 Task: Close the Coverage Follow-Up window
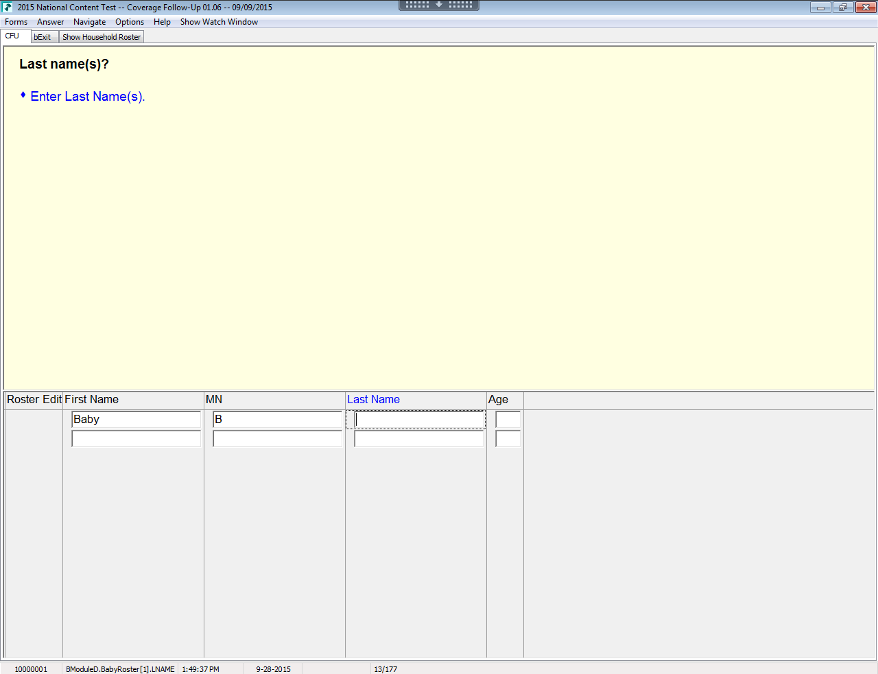coord(866,8)
